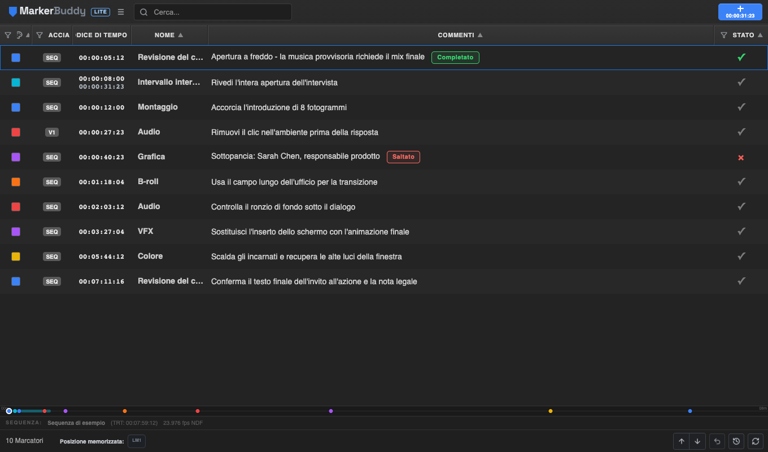Click the V1 track badge on Audio row

pos(52,132)
